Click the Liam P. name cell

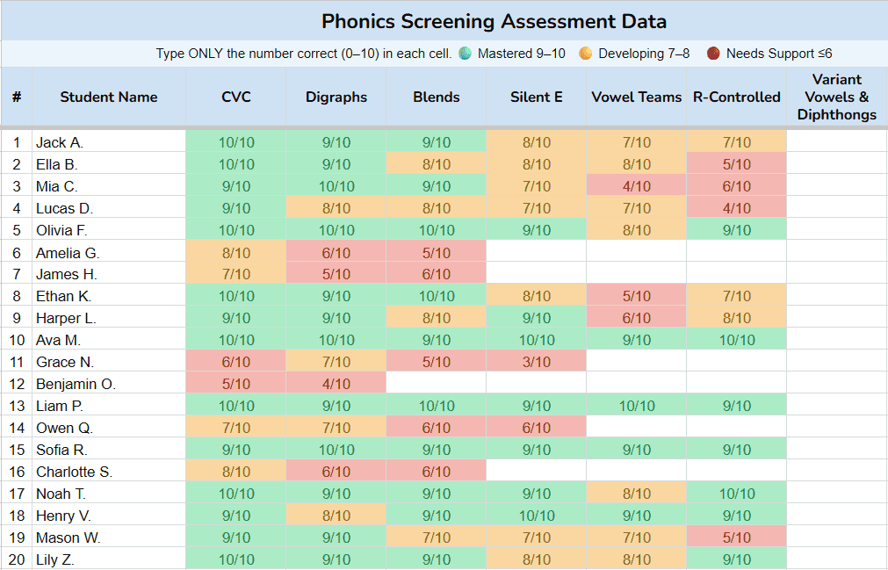point(109,406)
